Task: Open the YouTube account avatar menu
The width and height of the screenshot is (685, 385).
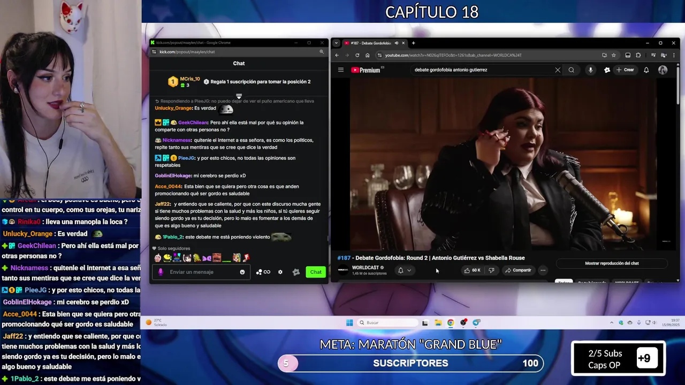Action: tap(663, 70)
